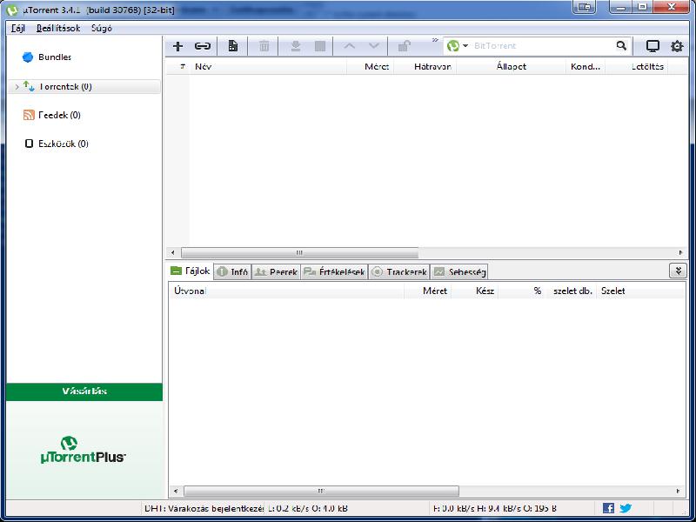This screenshot has height=522, width=696.
Task: Show hidden toolbar items via double chevron
Action: 435,40
